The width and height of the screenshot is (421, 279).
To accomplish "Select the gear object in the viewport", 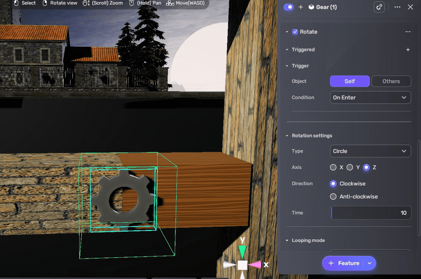I will 122,197.
